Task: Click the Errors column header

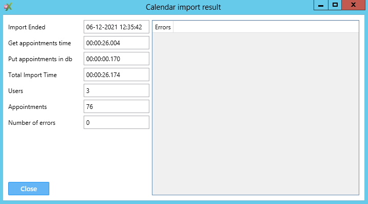Action: click(163, 27)
